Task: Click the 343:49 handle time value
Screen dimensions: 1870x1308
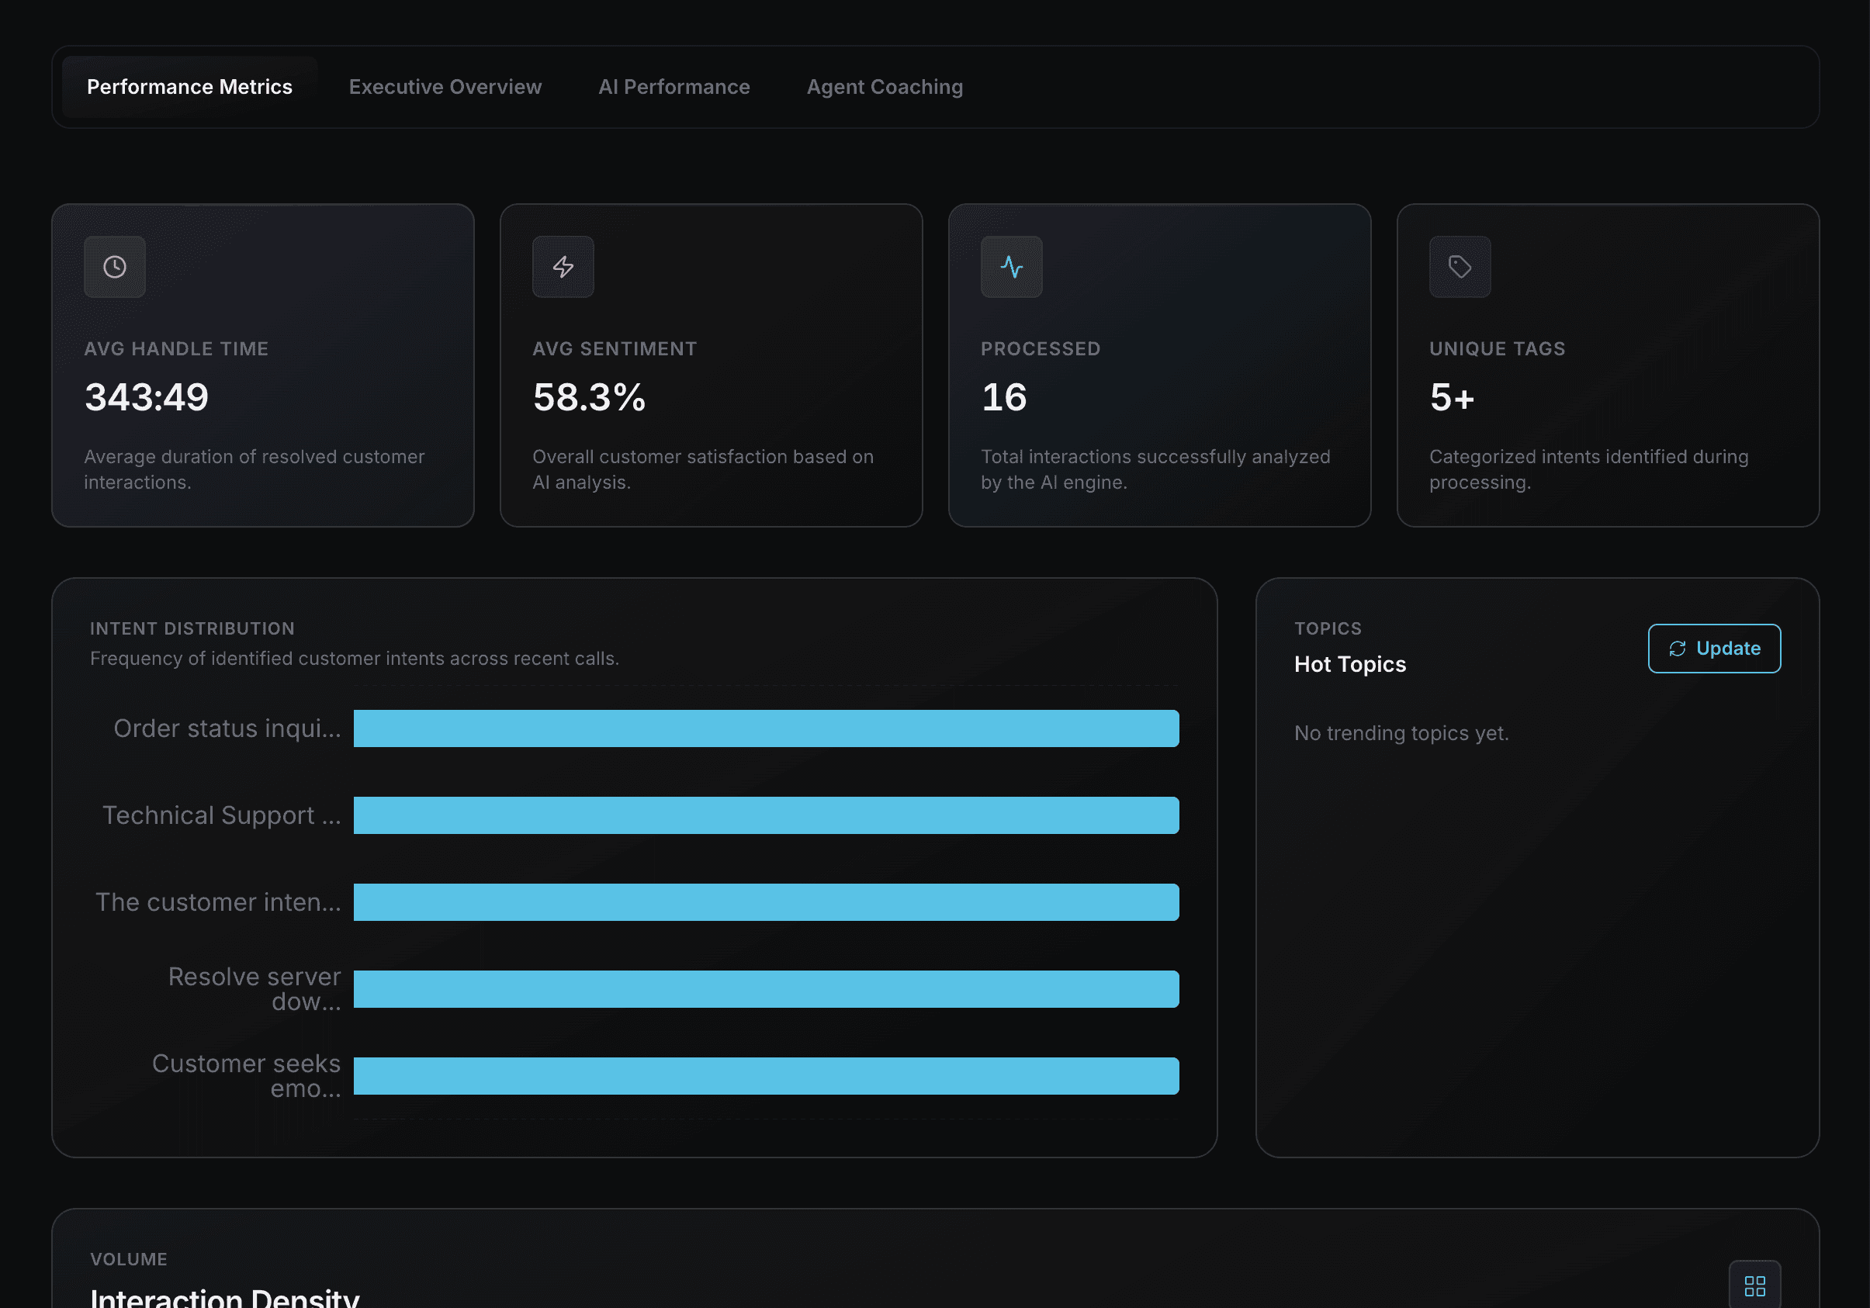Action: click(147, 397)
